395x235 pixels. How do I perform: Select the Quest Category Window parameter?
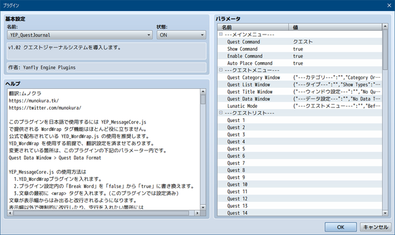pyautogui.click(x=300, y=77)
